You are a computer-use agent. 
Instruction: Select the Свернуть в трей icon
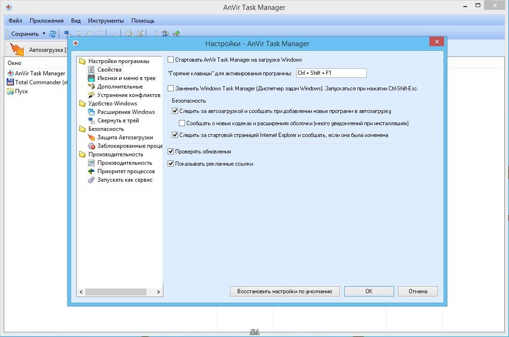pyautogui.click(x=91, y=120)
